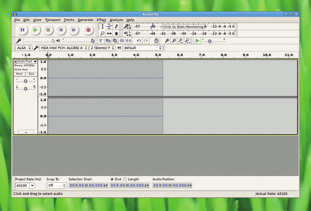Open the Tracks menu
Screen dimensions: 311x211
(x=69, y=20)
